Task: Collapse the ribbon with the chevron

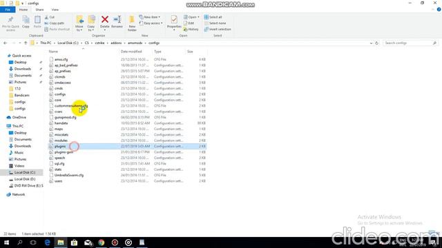Action: (433, 10)
